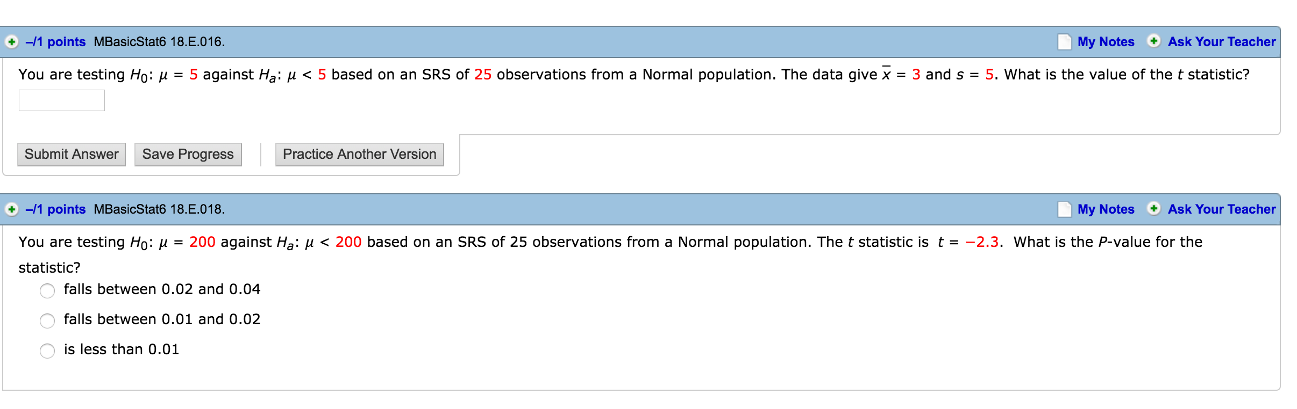Click the "–/1 points" link for 18.E.016
Viewport: 1297px width, 409px height.
[x=55, y=42]
